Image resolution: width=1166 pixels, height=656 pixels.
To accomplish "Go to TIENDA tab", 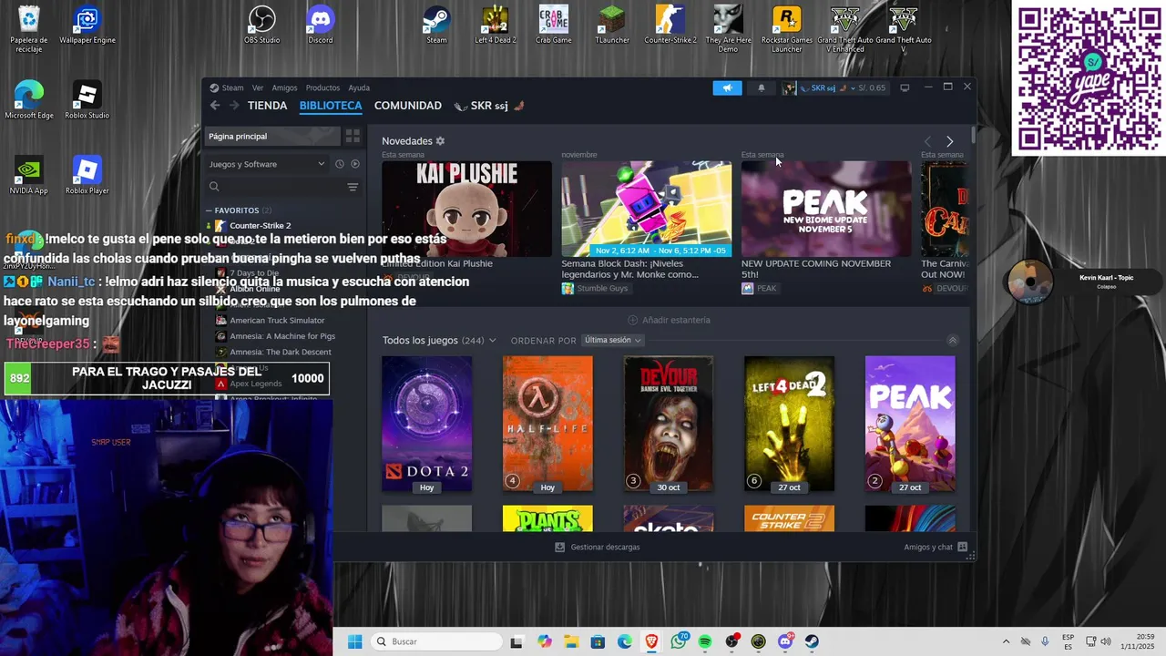I will 268,106.
